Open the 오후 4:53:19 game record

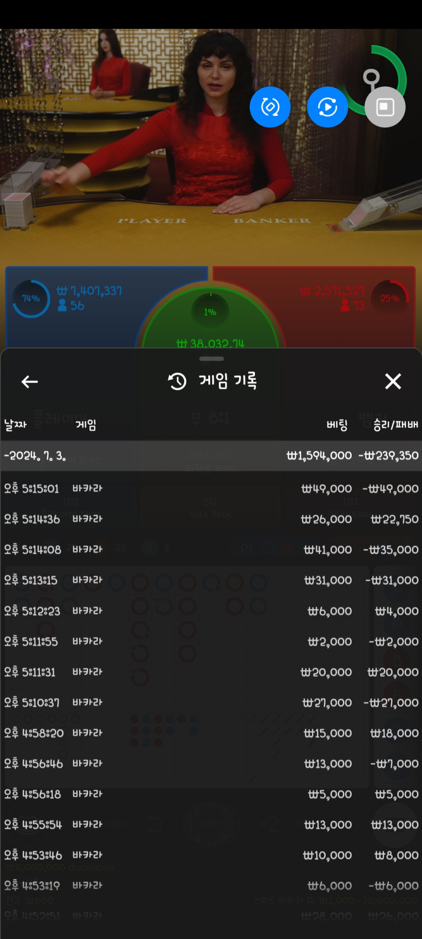click(211, 886)
